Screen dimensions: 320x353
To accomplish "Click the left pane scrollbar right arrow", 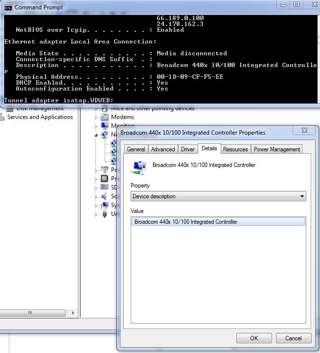I will (x=73, y=313).
